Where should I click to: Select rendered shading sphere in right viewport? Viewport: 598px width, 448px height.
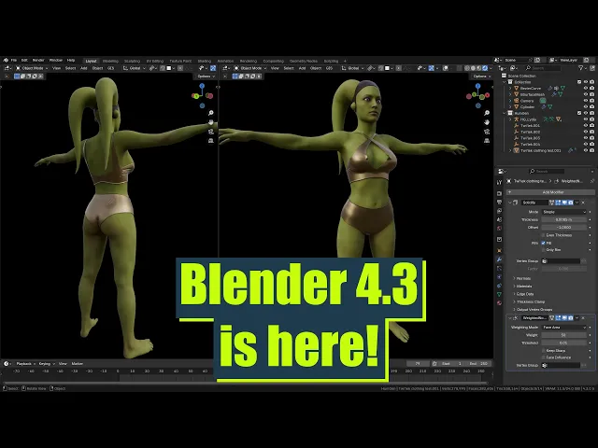pos(485,68)
